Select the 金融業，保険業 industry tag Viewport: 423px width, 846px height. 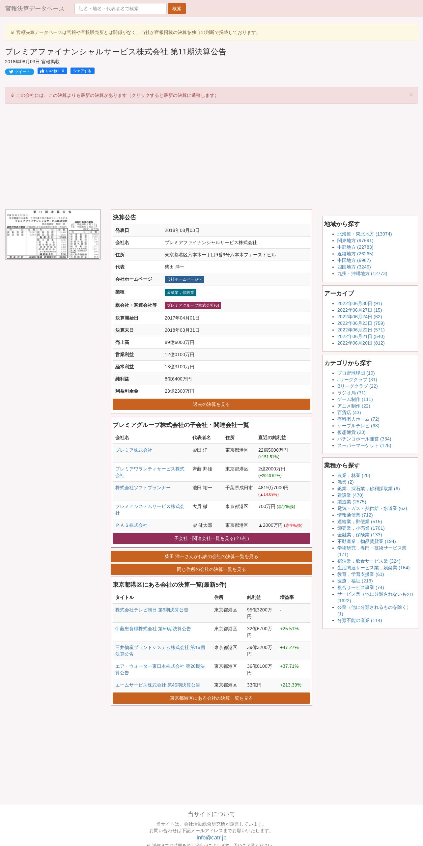click(x=181, y=293)
